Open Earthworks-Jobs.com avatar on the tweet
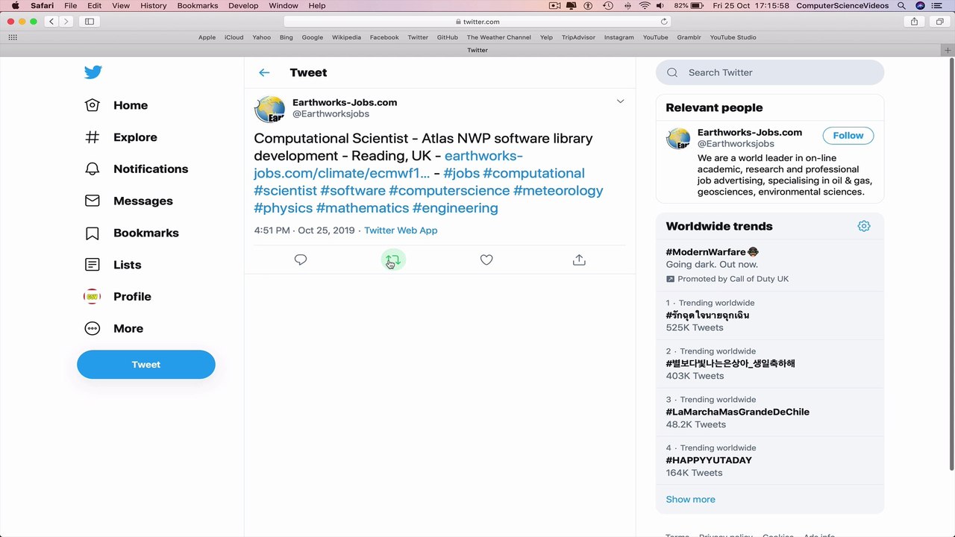The width and height of the screenshot is (955, 537). coord(269,109)
